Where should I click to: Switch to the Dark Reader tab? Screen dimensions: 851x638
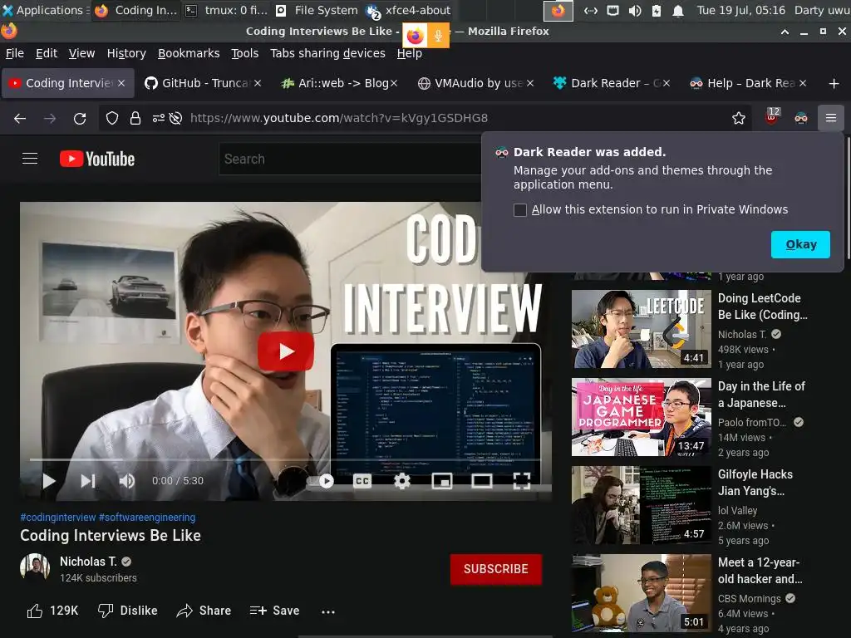(612, 83)
